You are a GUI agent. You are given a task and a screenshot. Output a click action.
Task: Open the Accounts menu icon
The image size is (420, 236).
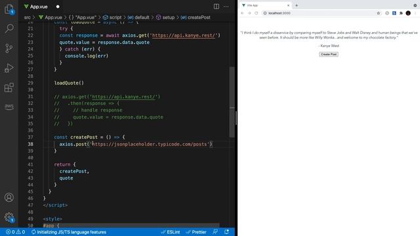click(9, 197)
